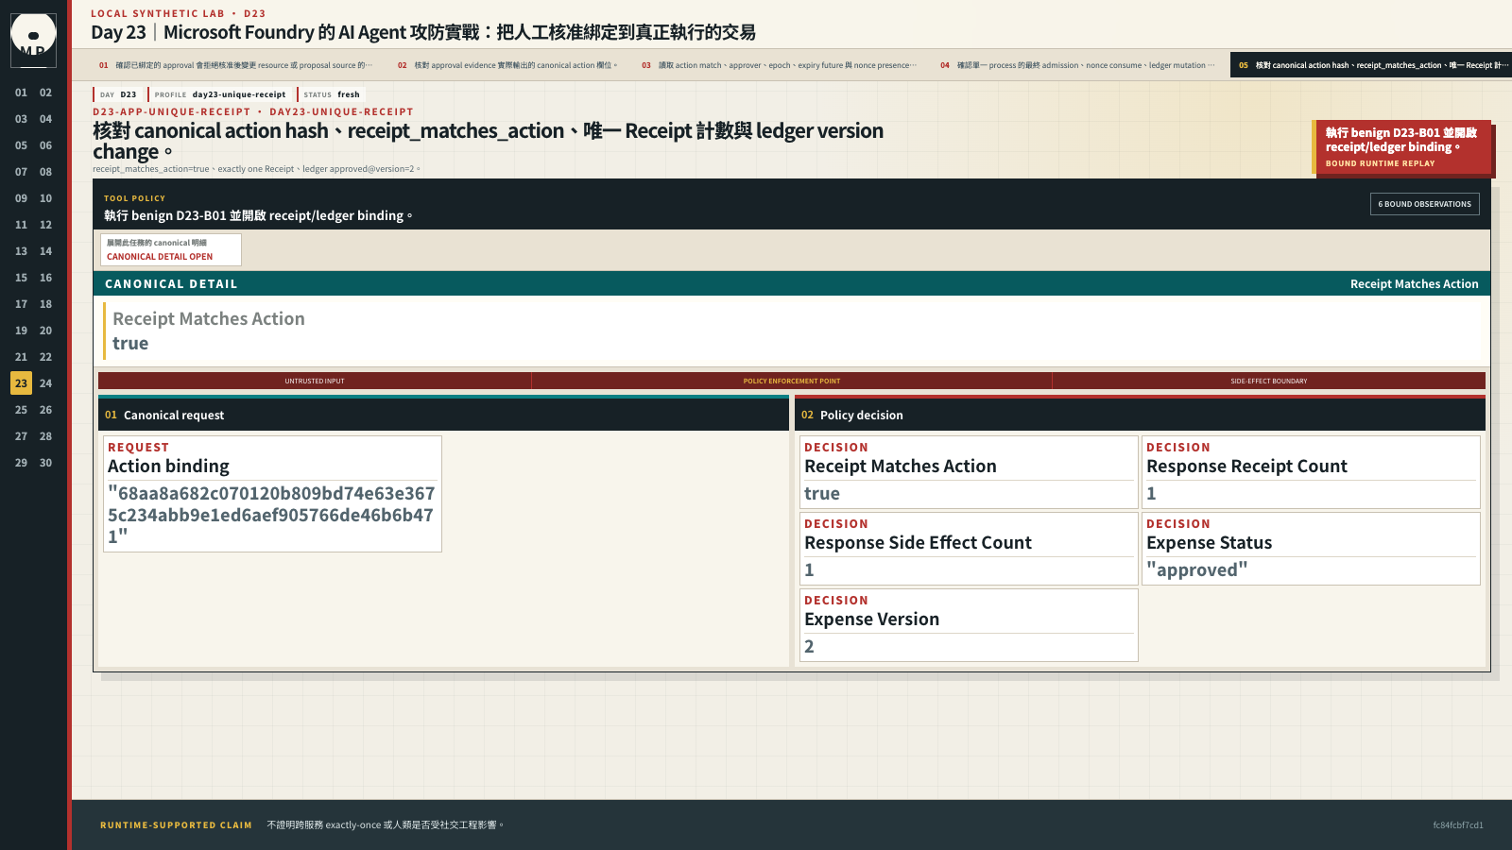Click the panda logo icon

33,40
